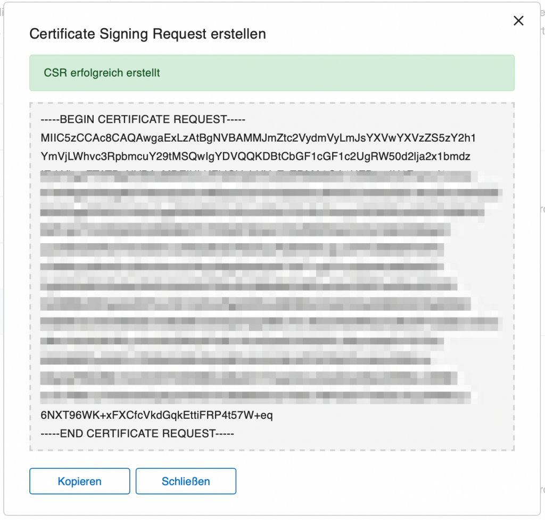Click the final CSR line starting 6NXT96WK
Viewport: 545px width, 520px height.
[157, 415]
